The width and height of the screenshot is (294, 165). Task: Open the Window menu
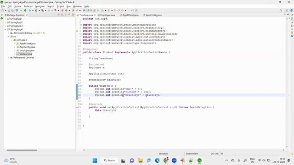(x=77, y=6)
